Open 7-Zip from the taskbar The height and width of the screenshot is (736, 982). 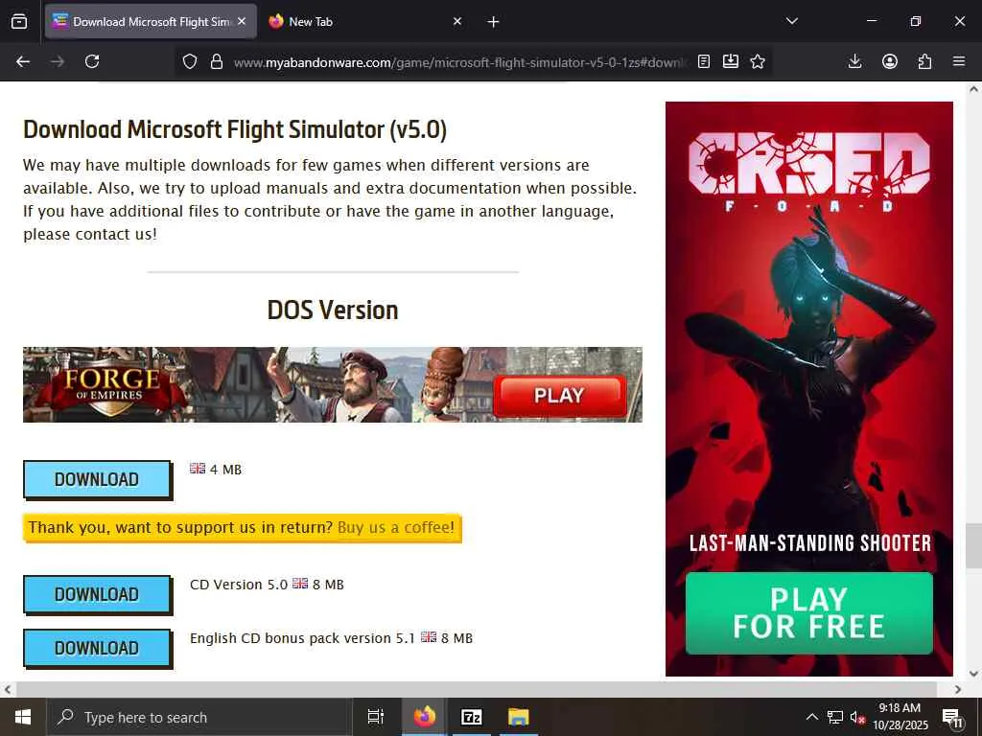pos(471,717)
